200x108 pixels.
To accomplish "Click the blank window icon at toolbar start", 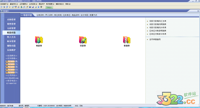I will pos(1,7).
